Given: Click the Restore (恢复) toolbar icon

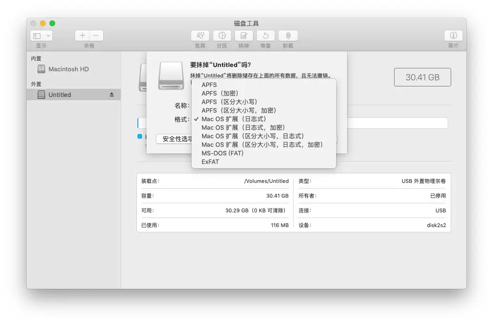Looking at the screenshot, I should (266, 36).
